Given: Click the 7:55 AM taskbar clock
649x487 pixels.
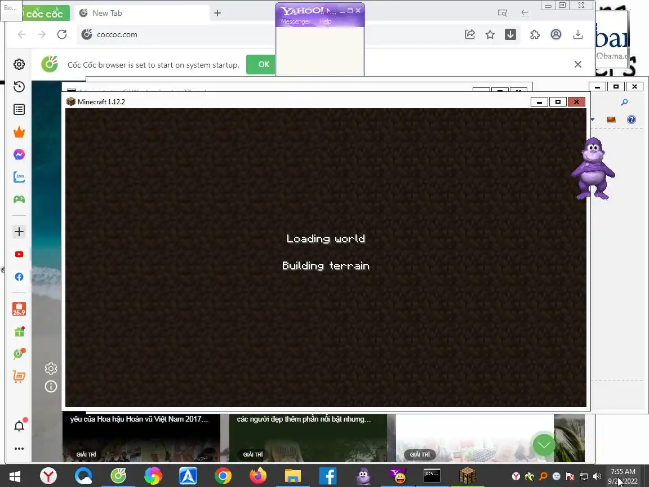Looking at the screenshot, I should tap(623, 476).
